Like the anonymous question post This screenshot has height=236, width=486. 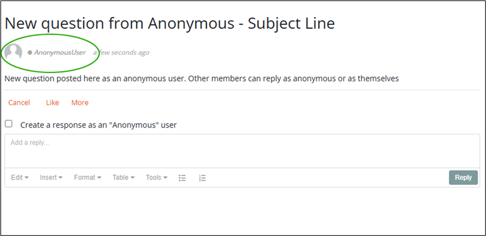point(52,103)
